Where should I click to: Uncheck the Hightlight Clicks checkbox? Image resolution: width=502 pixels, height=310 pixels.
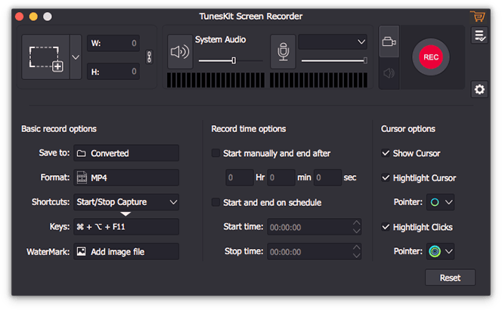click(x=386, y=227)
